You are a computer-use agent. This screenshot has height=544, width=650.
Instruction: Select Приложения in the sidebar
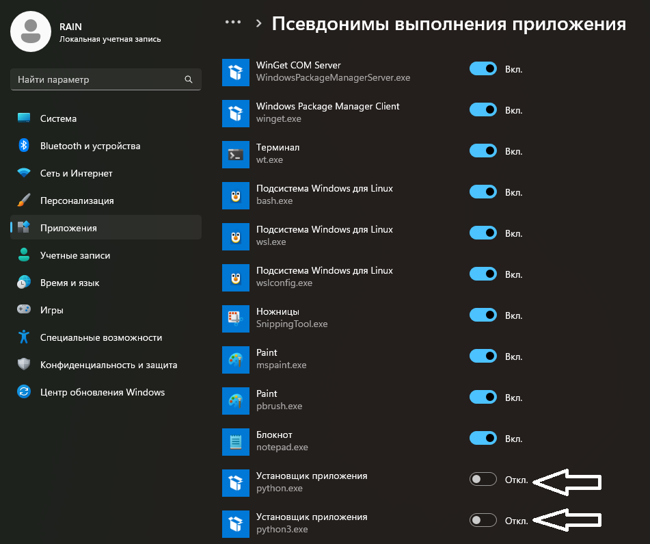(106, 227)
